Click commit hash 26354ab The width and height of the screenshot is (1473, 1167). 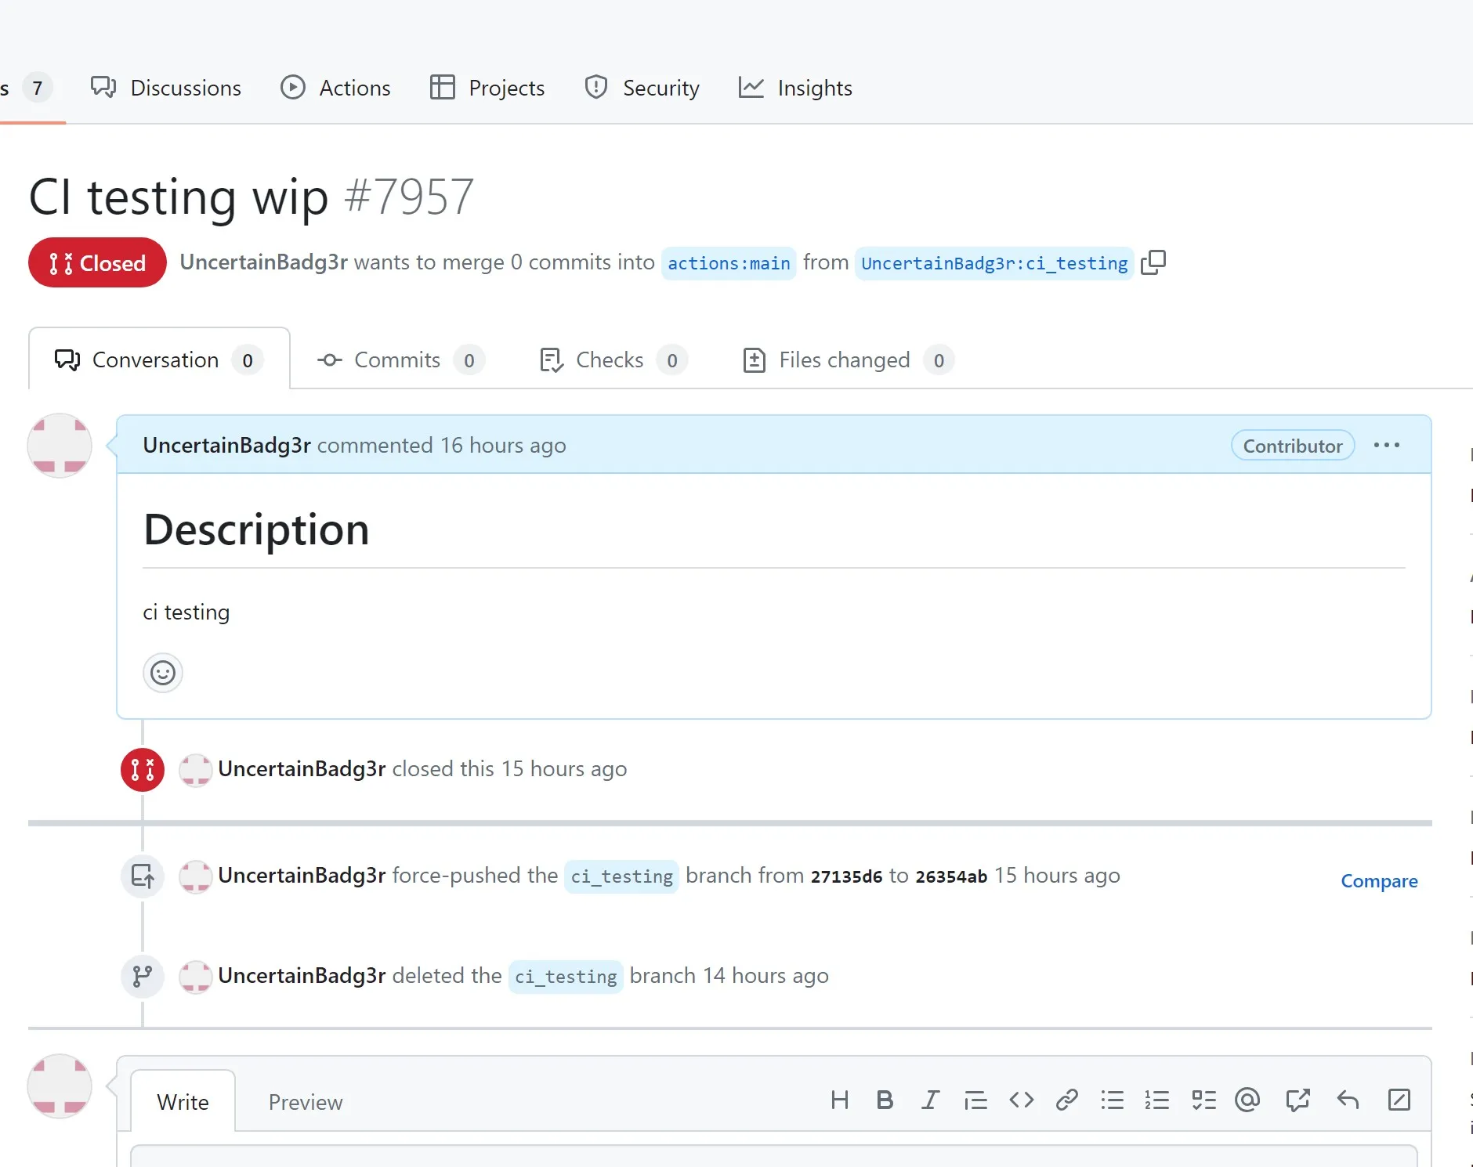(x=951, y=876)
